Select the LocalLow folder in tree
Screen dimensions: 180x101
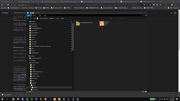click(35, 90)
